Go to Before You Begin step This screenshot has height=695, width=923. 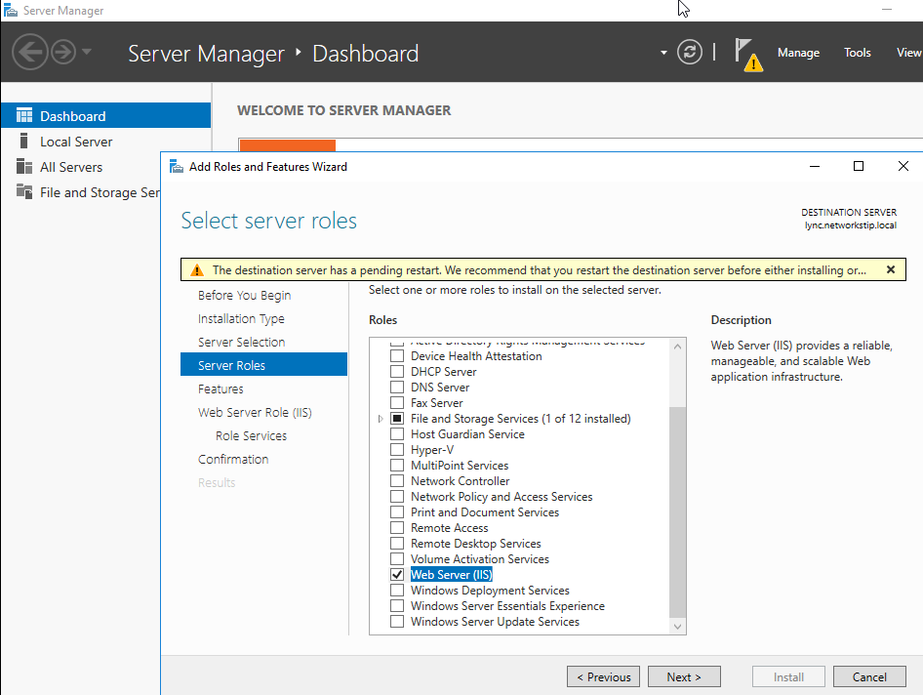pos(244,295)
